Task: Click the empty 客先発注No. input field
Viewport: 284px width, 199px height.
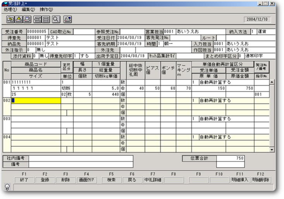Action: (x=185, y=38)
